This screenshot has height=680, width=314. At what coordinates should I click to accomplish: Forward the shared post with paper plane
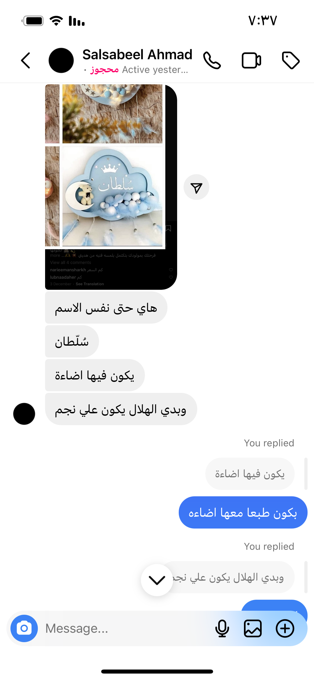pyautogui.click(x=196, y=187)
